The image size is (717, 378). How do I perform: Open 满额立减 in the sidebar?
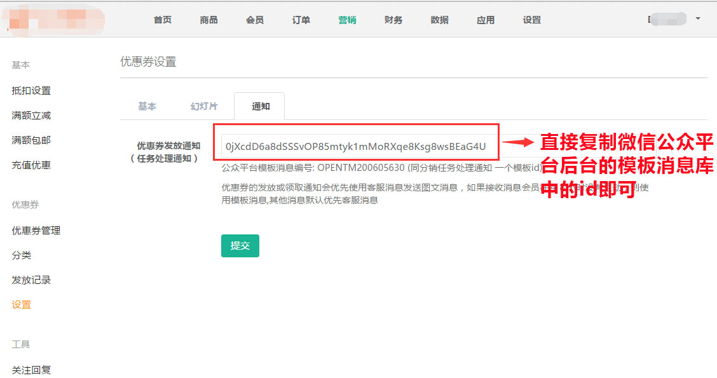(x=31, y=115)
